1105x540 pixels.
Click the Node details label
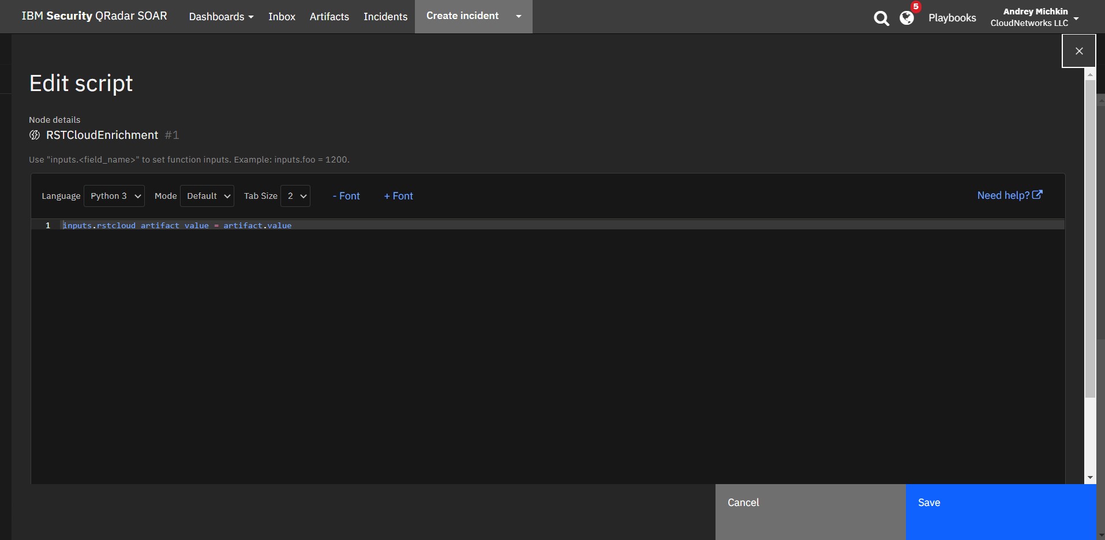tap(55, 120)
